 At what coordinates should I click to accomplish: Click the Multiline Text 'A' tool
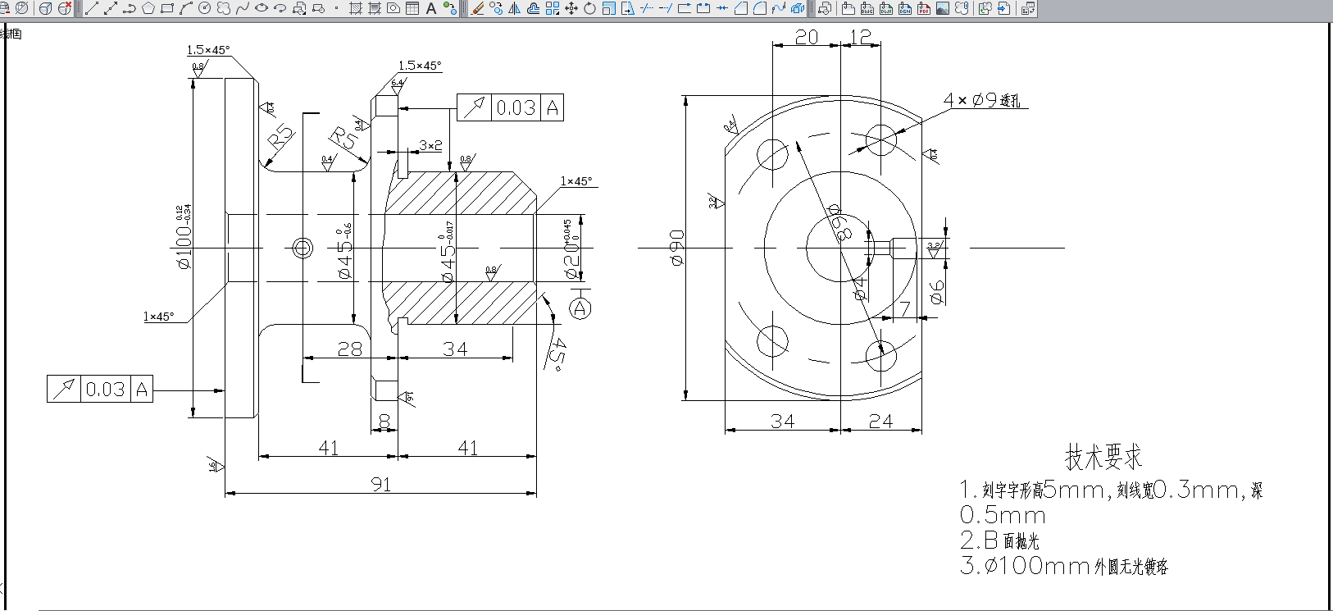click(x=431, y=8)
